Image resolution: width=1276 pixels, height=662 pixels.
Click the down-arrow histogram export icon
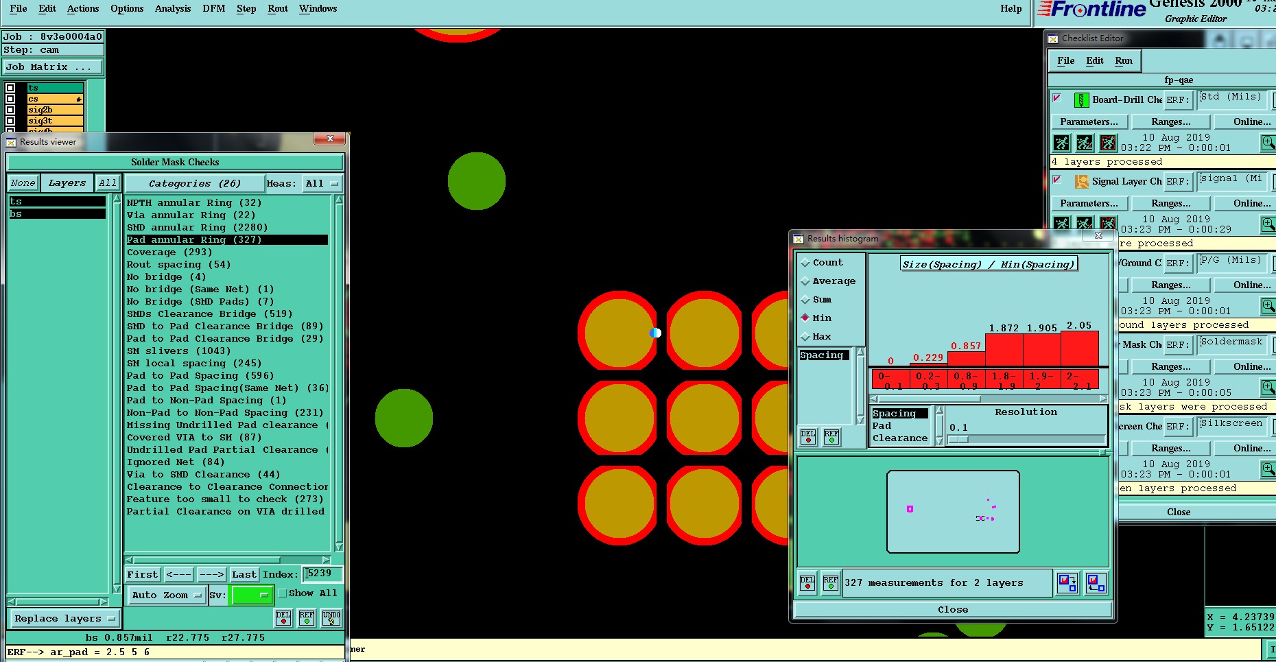1067,583
